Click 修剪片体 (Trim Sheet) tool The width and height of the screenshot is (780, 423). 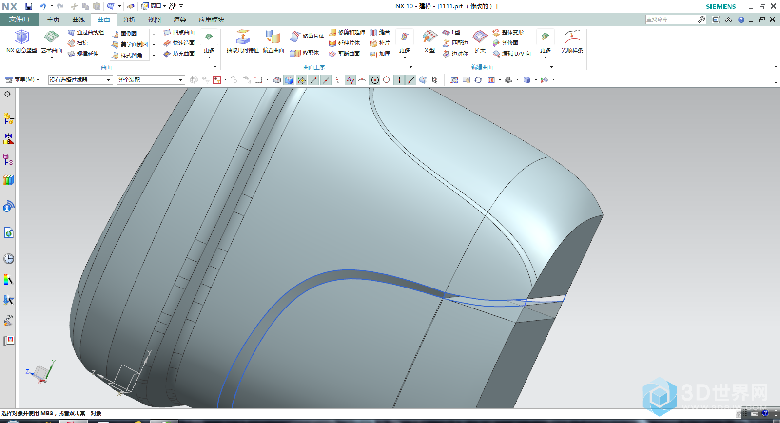[307, 36]
